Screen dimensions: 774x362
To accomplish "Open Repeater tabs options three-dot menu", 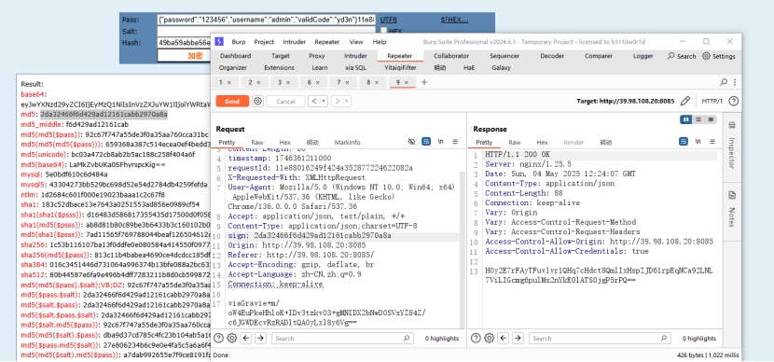I will [x=735, y=82].
